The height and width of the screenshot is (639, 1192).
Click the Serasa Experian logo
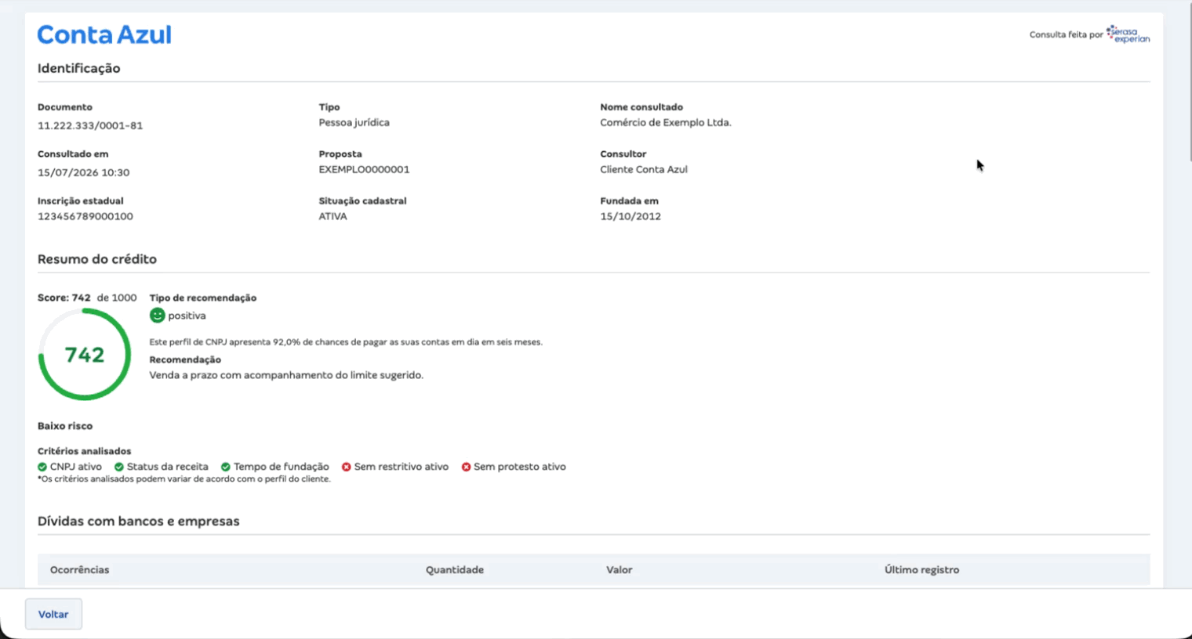pyautogui.click(x=1128, y=34)
